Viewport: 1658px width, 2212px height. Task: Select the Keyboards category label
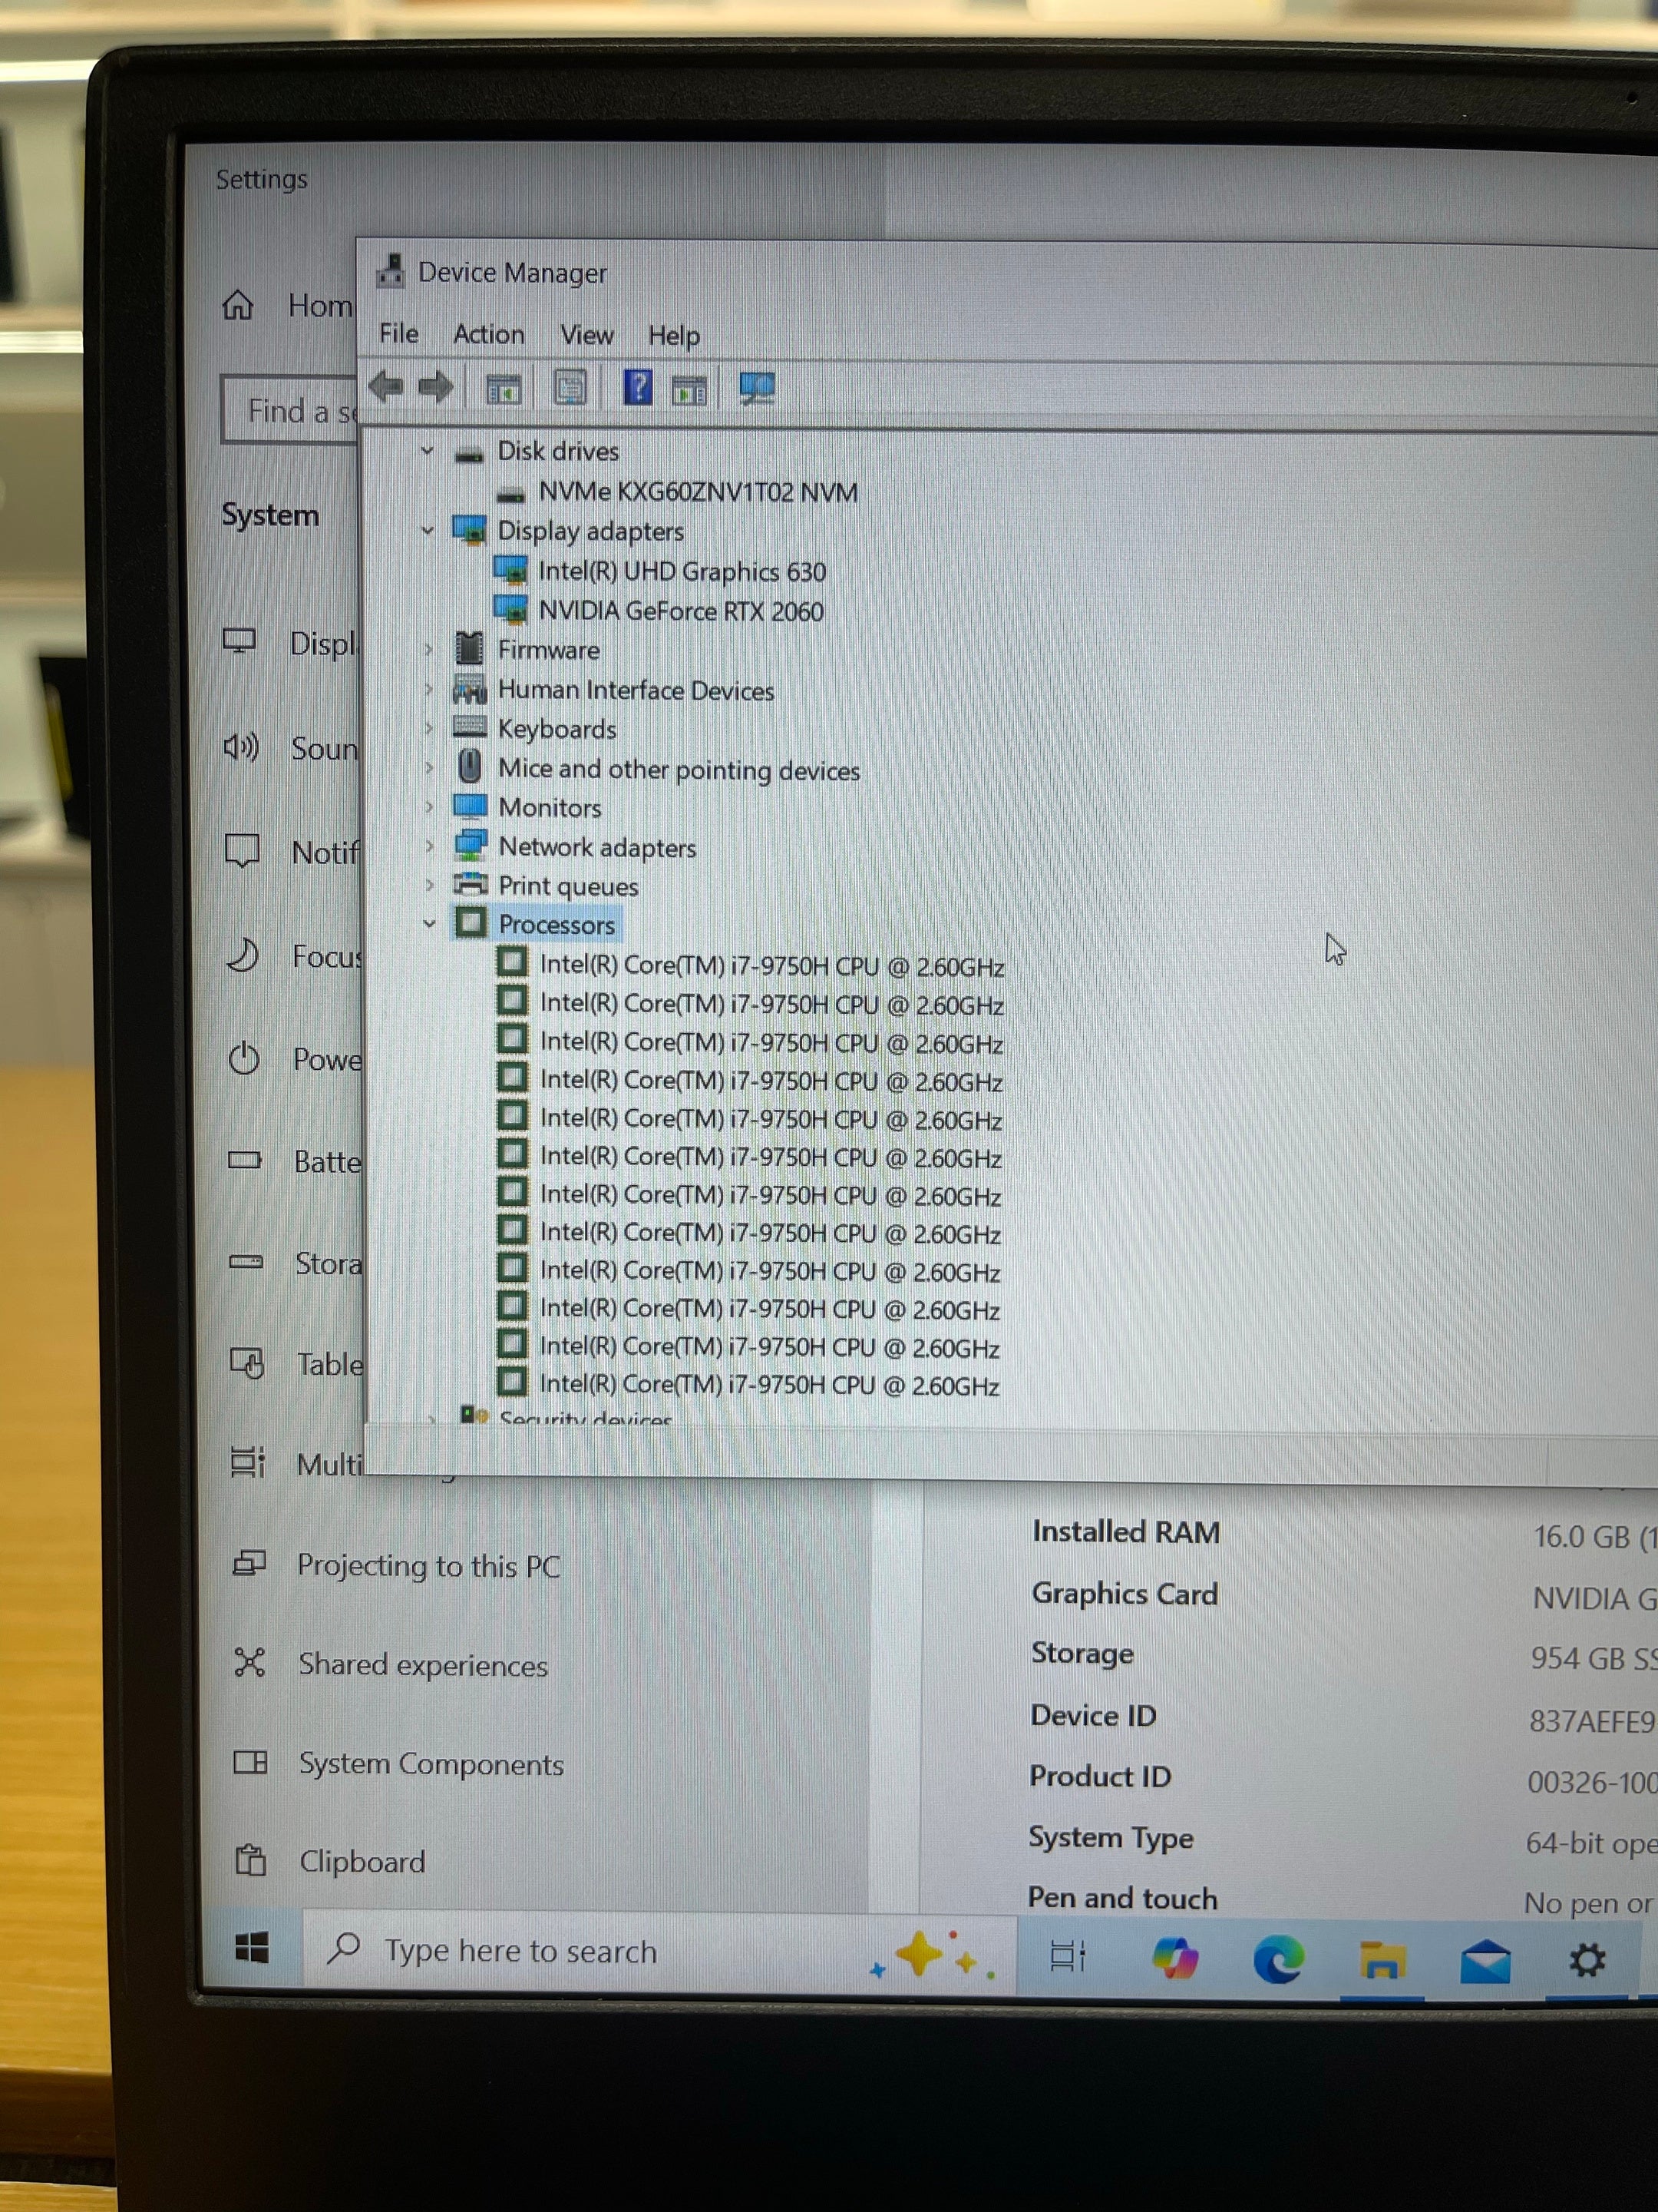[557, 729]
